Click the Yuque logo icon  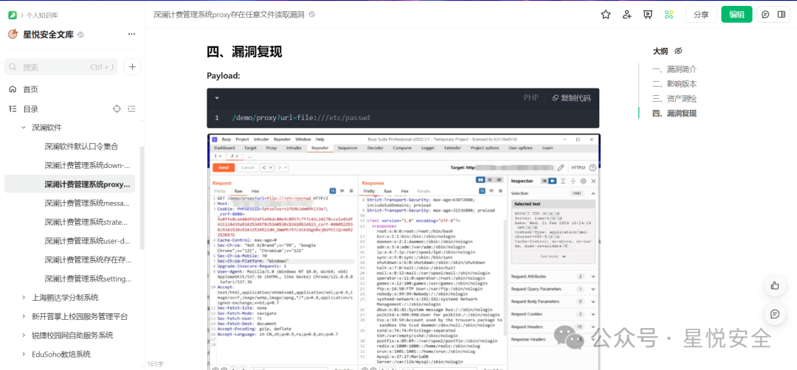(x=13, y=15)
